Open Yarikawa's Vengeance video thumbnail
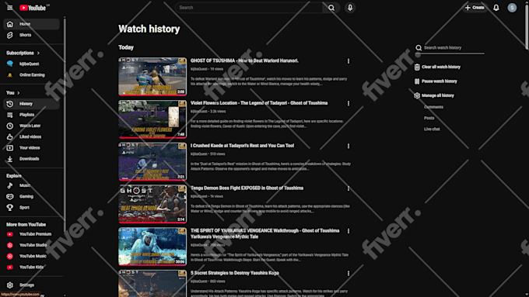Screen dimensions: 529x297 (152, 247)
